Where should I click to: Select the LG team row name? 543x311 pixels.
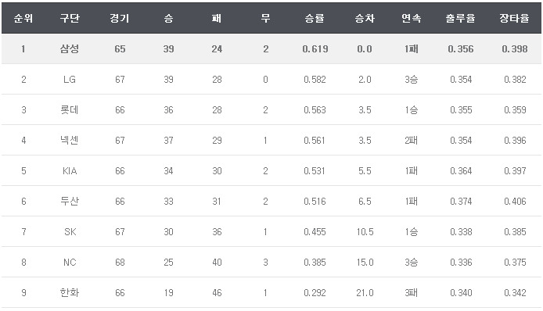[70, 80]
